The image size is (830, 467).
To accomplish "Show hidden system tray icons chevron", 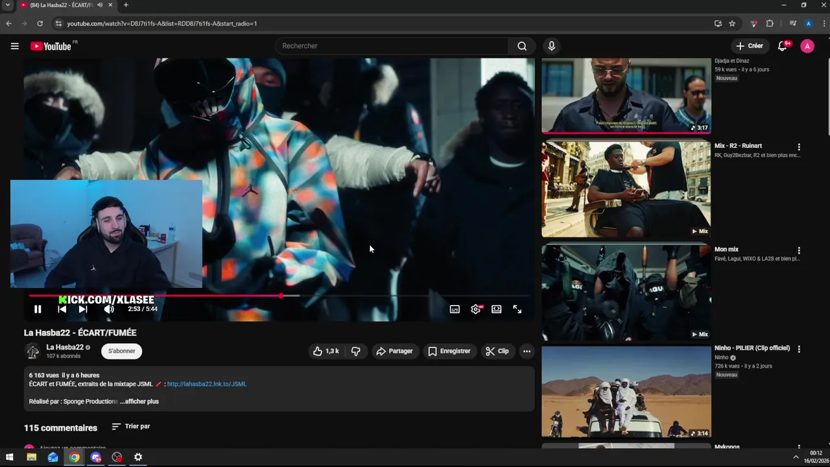I will 796,457.
